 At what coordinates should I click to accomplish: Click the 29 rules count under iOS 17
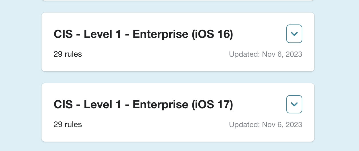(x=68, y=125)
